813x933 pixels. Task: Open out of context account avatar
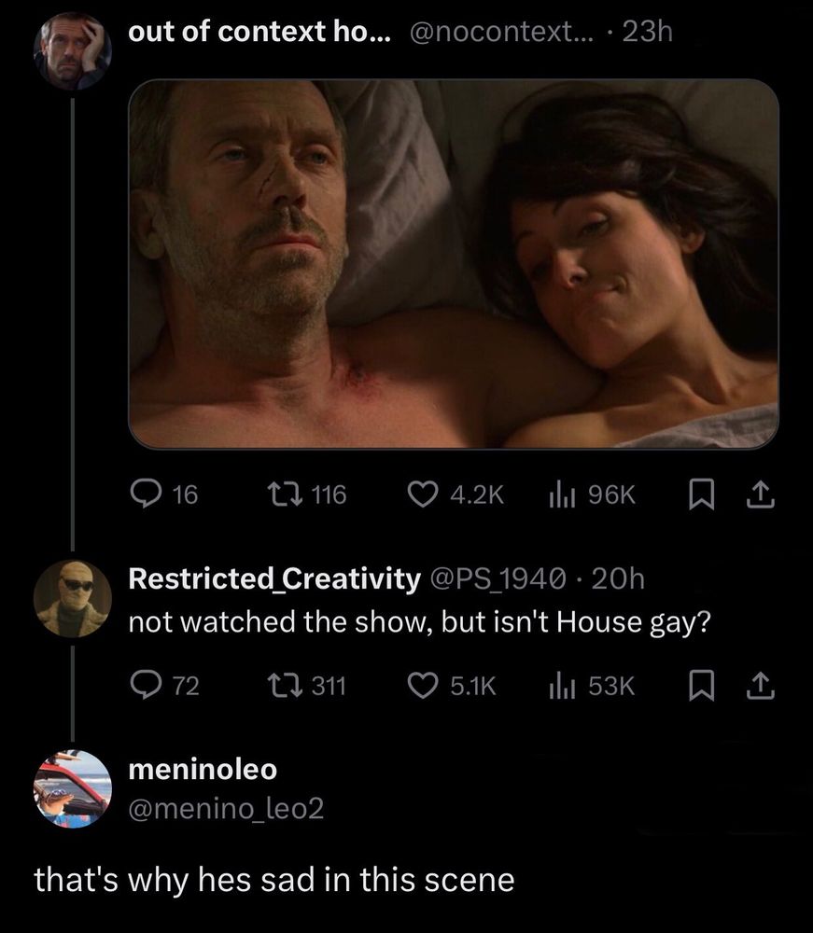click(x=73, y=50)
